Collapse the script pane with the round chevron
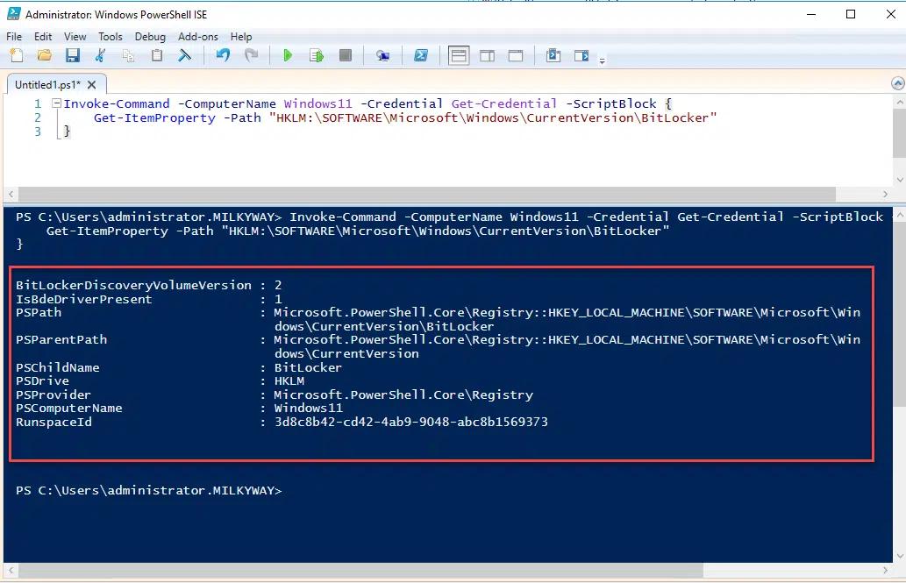906x583 pixels. tap(897, 84)
